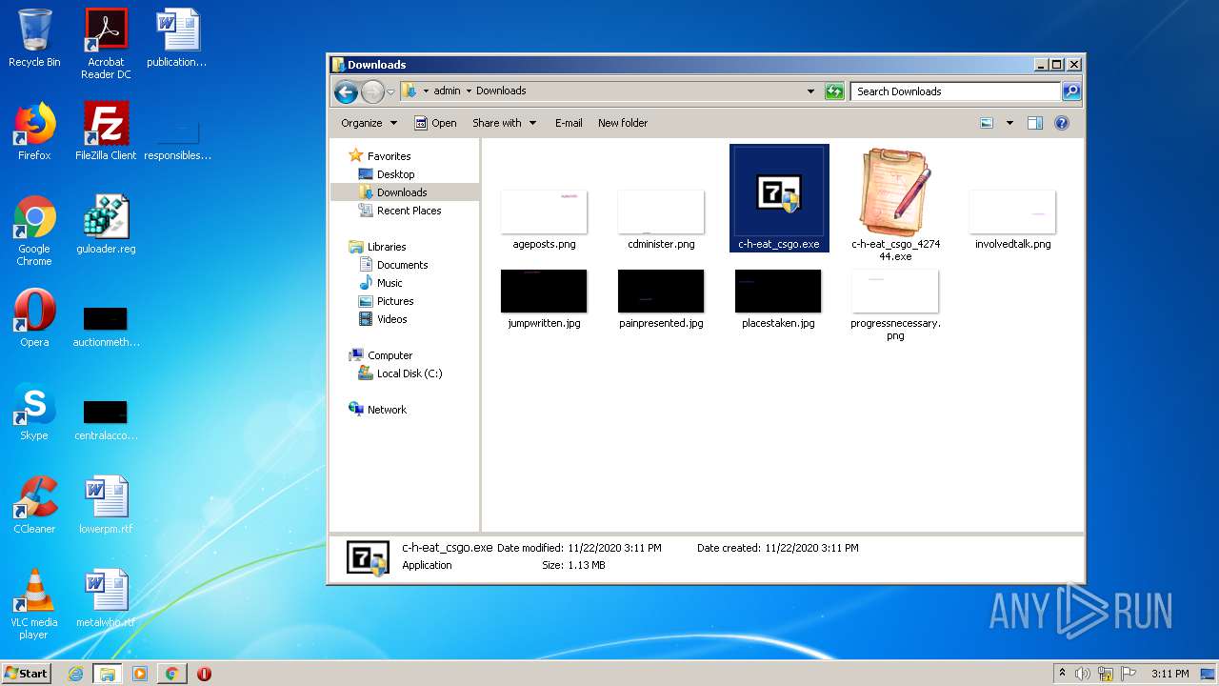1219x686 pixels.
Task: Select the auctionmeth... desktop file
Action: [x=106, y=326]
